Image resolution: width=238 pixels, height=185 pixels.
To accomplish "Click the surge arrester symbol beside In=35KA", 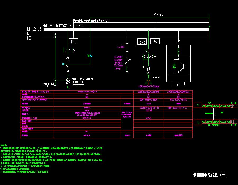I will [127, 62].
